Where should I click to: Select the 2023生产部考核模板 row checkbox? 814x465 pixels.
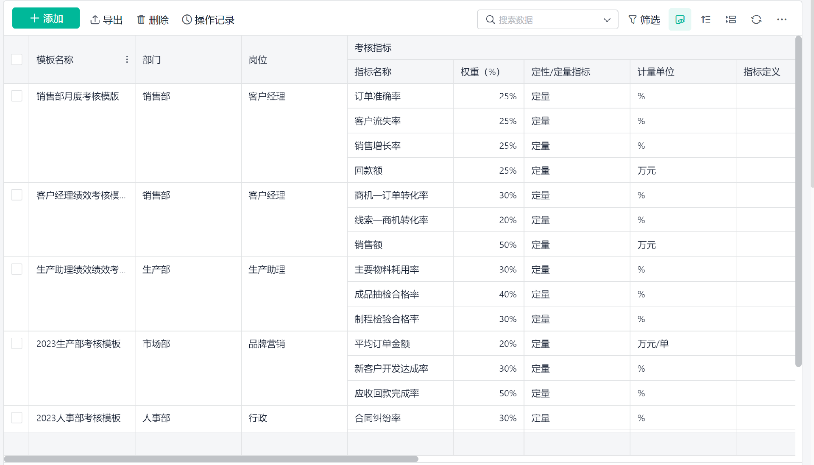click(x=17, y=343)
